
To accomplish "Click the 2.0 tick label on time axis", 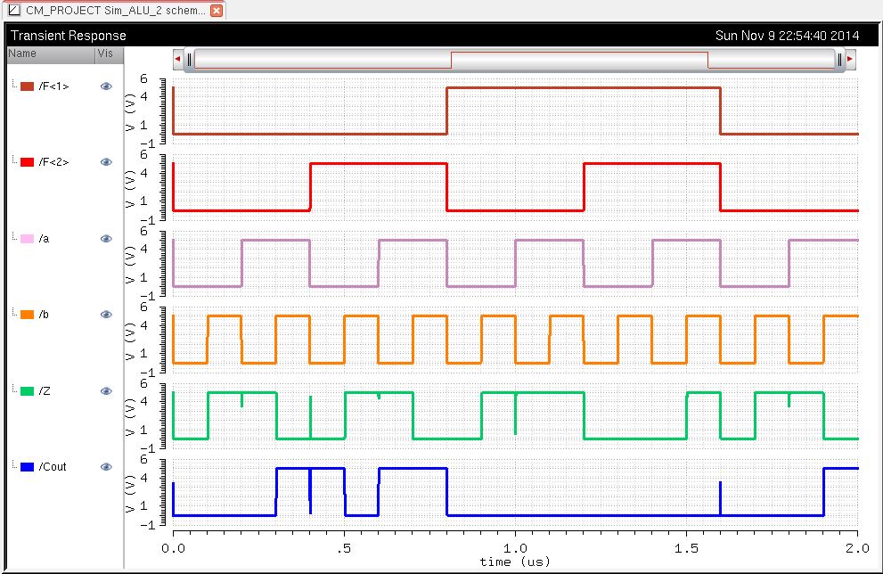I will [857, 548].
